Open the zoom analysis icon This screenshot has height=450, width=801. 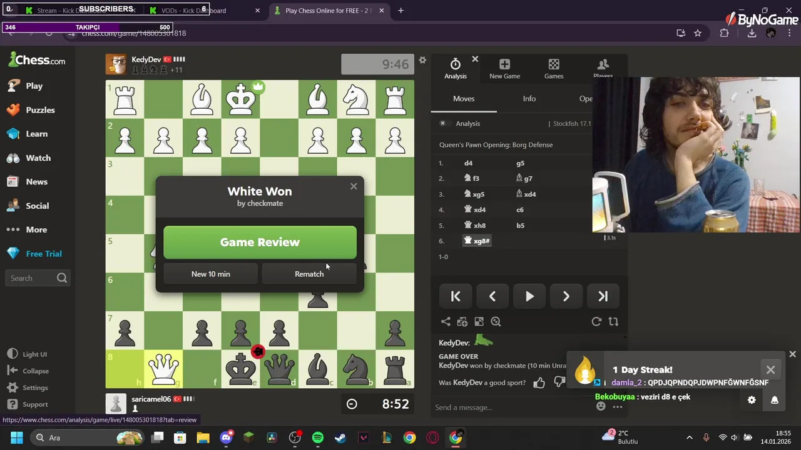coord(496,321)
